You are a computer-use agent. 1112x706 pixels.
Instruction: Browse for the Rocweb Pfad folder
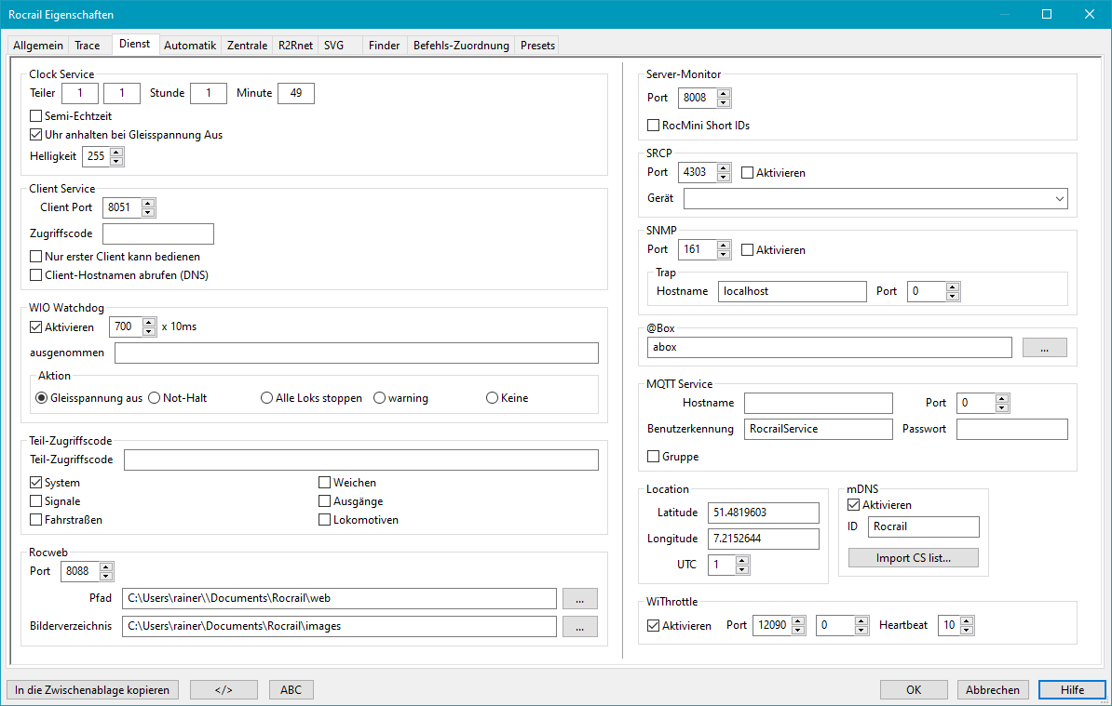click(x=579, y=598)
